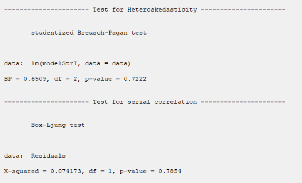Click the word Residuals
The height and width of the screenshot is (183, 302).
point(48,156)
